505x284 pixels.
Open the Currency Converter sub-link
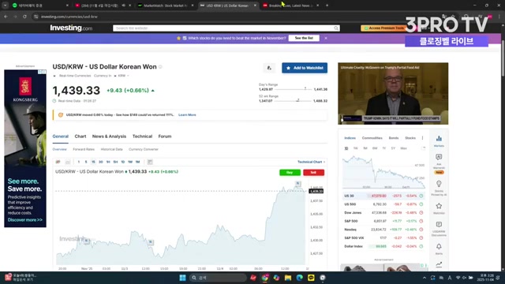tap(144, 149)
